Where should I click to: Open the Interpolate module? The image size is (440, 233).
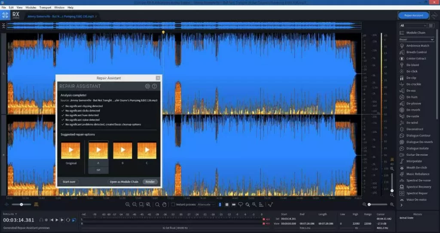[x=411, y=161]
